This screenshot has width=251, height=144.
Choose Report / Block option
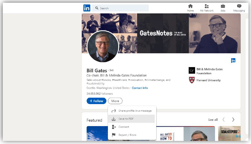(x=127, y=135)
